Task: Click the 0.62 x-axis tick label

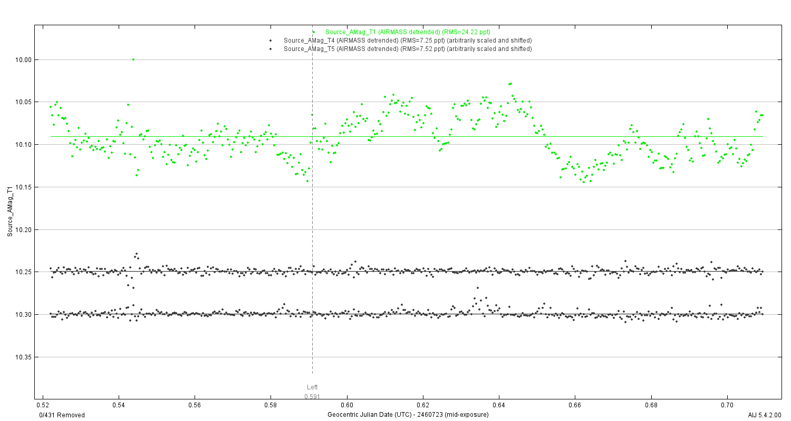Action: pyautogui.click(x=423, y=406)
